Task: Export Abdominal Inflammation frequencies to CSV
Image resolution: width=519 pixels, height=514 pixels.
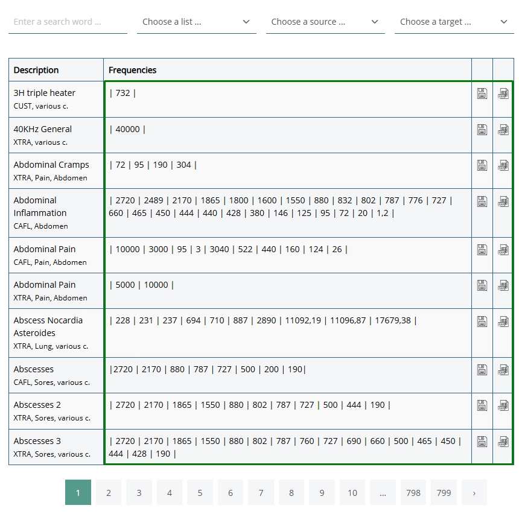Action: tap(503, 201)
